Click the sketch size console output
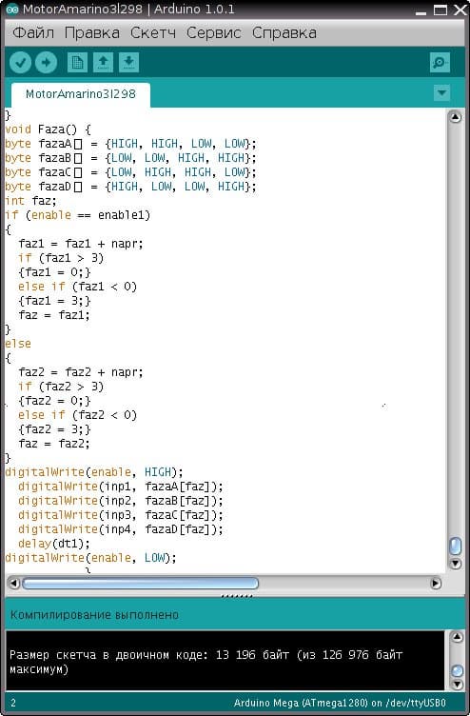Screen dimensions: 470x716 (206, 662)
